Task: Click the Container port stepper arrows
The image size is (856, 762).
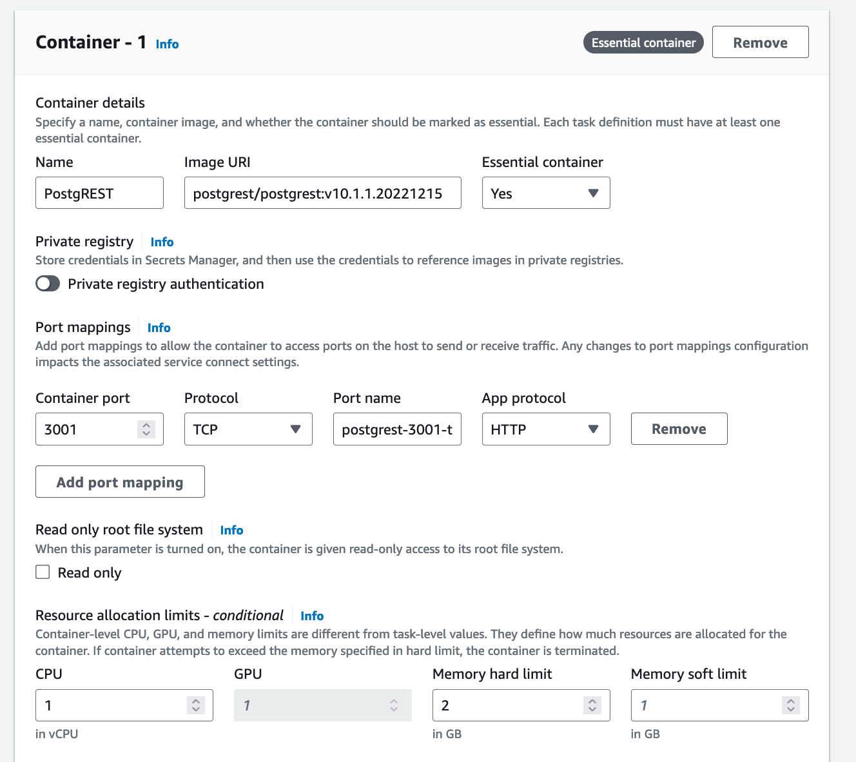Action: click(146, 429)
